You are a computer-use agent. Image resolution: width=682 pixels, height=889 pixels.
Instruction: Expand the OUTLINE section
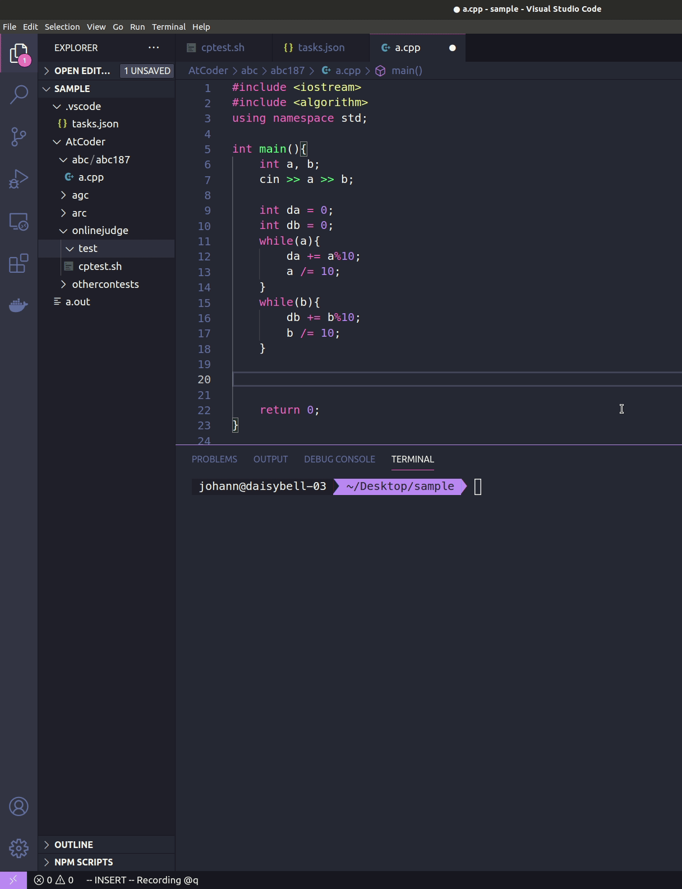[x=73, y=845]
